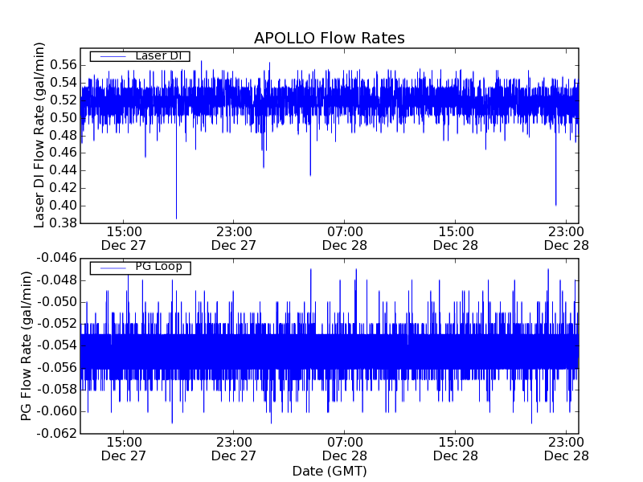Select "15:00 Dec 28" under the Laser DI plot
643x482 pixels.
tap(456, 239)
